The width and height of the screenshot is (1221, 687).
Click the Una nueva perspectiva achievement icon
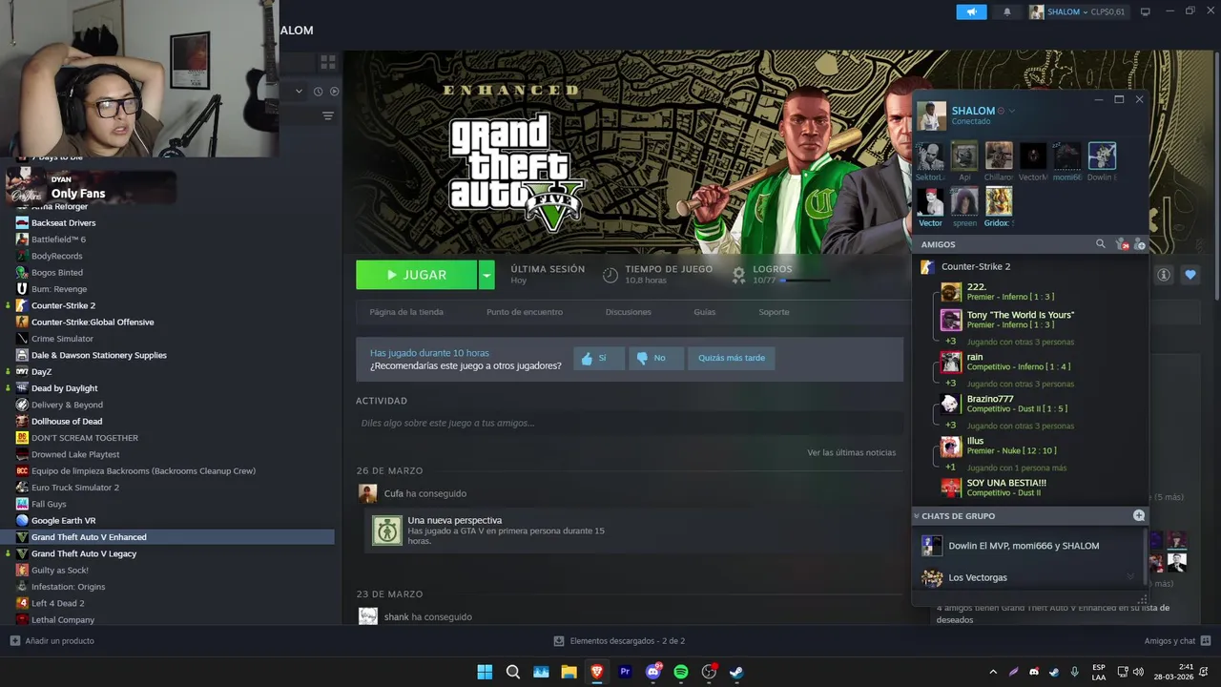click(387, 531)
